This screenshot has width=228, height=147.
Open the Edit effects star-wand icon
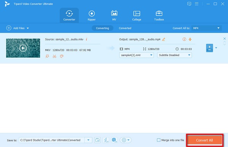click(47, 56)
